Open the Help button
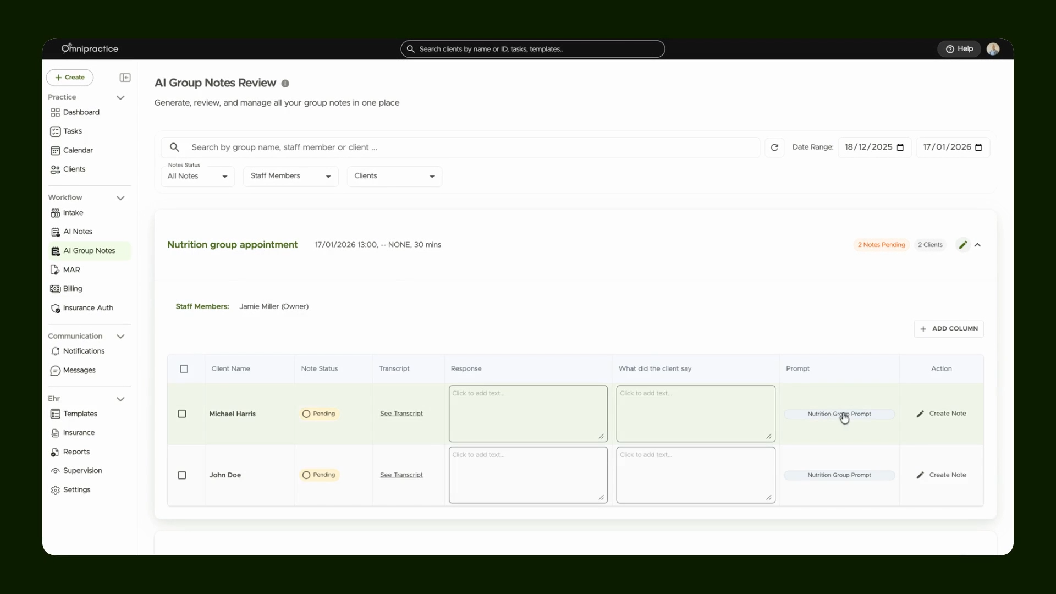 (959, 49)
